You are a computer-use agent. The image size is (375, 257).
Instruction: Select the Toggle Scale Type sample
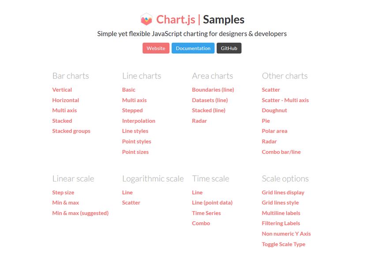283,244
